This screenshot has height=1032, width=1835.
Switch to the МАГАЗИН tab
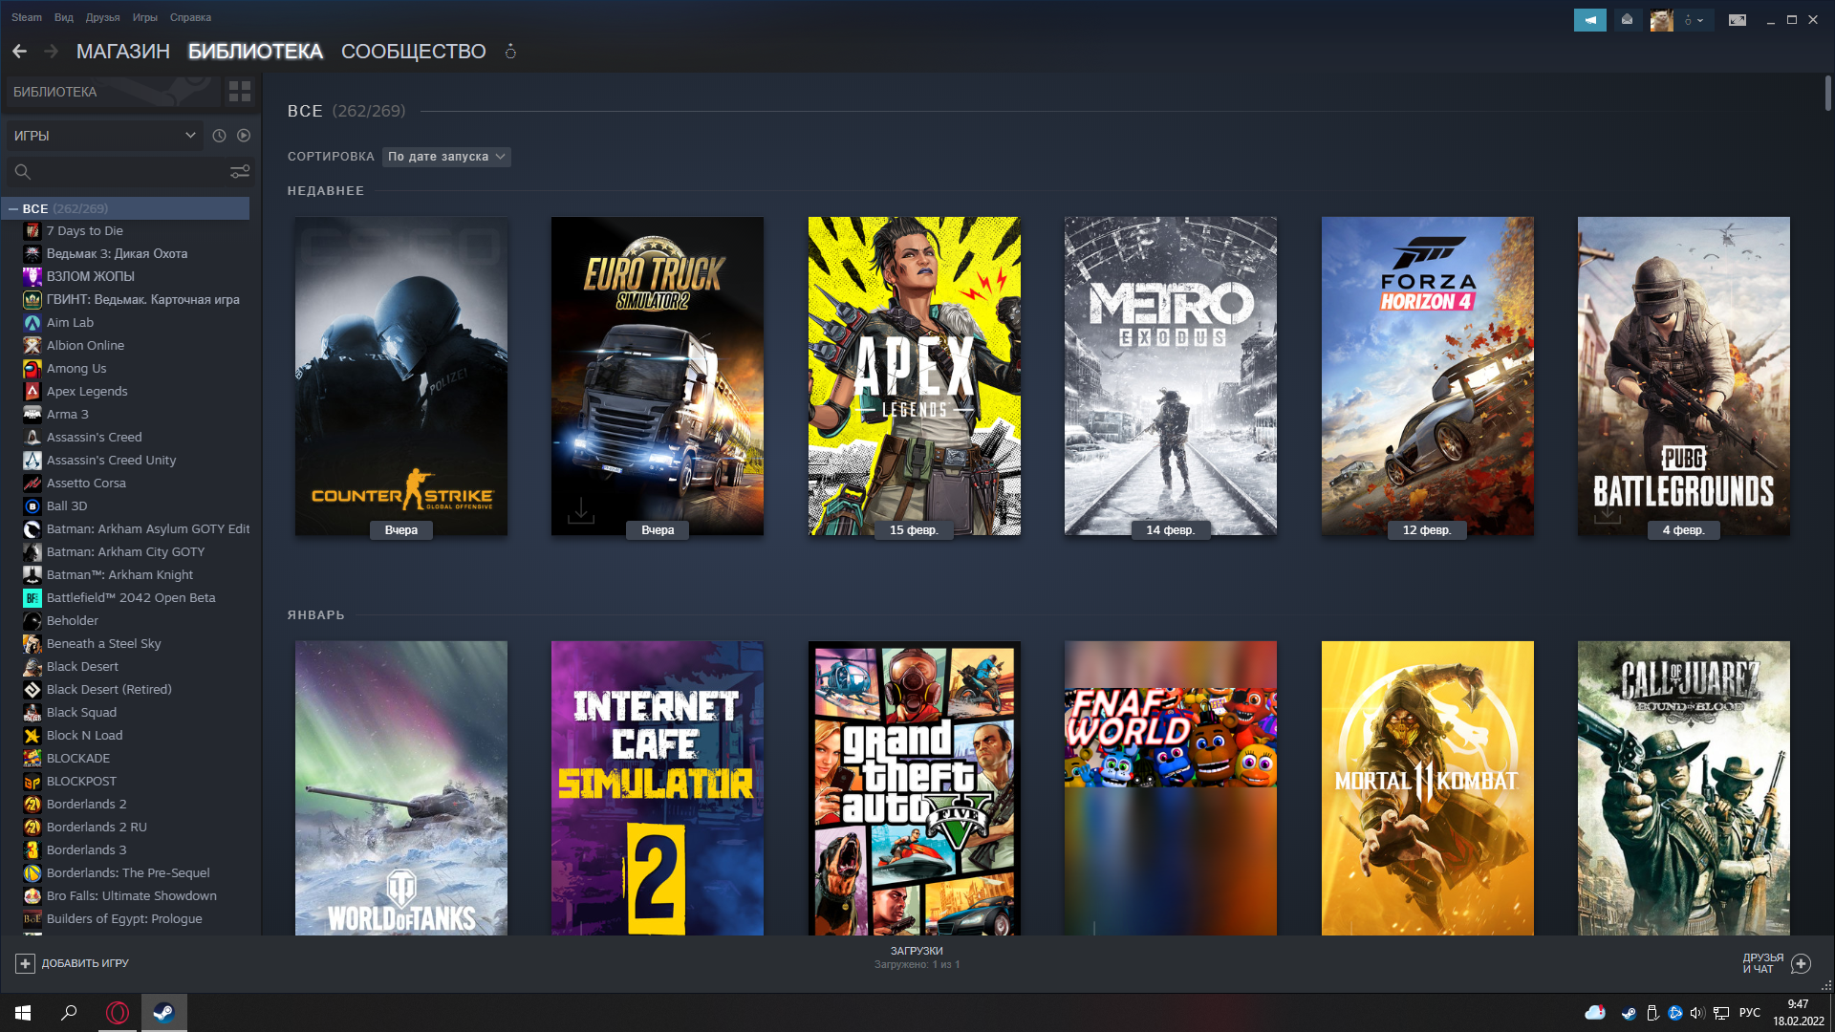pyautogui.click(x=123, y=52)
